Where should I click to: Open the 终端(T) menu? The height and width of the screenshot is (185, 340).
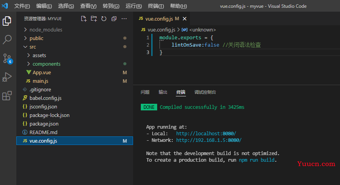click(156, 6)
